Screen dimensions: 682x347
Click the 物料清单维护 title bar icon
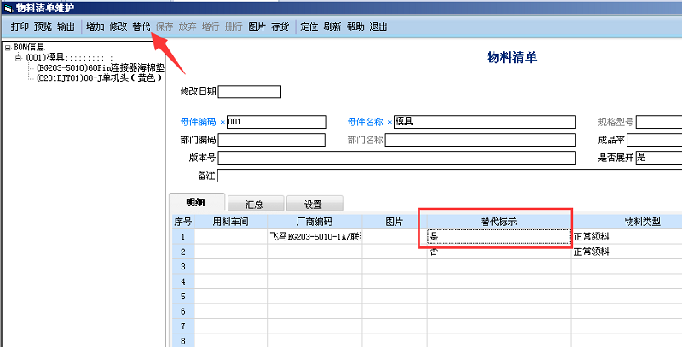coord(8,8)
